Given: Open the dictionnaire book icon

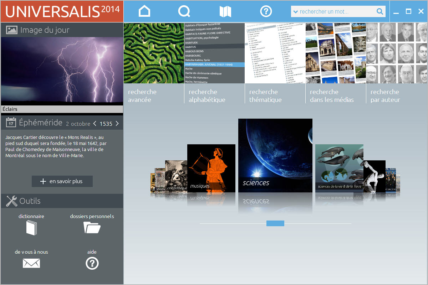Looking at the screenshot, I should point(31,228).
